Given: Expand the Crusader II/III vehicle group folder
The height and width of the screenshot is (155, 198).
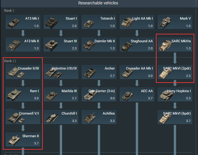Looking at the screenshot, I should [x=23, y=72].
